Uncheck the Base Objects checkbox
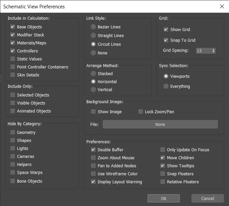 [13, 27]
